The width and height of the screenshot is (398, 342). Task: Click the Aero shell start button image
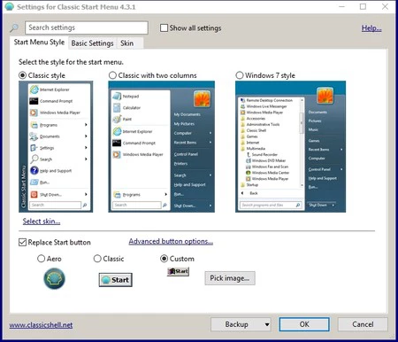(55, 278)
